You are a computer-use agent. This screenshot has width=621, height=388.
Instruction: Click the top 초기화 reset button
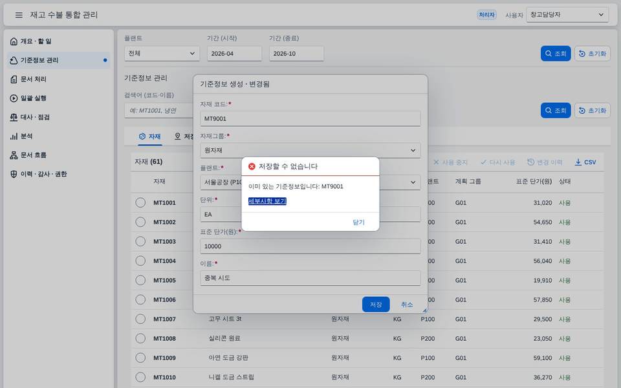point(593,54)
